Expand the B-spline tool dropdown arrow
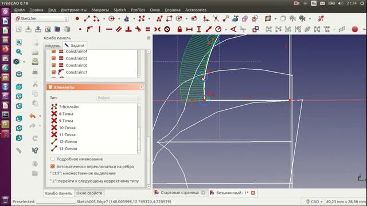The image size is (367, 206). click(149, 19)
